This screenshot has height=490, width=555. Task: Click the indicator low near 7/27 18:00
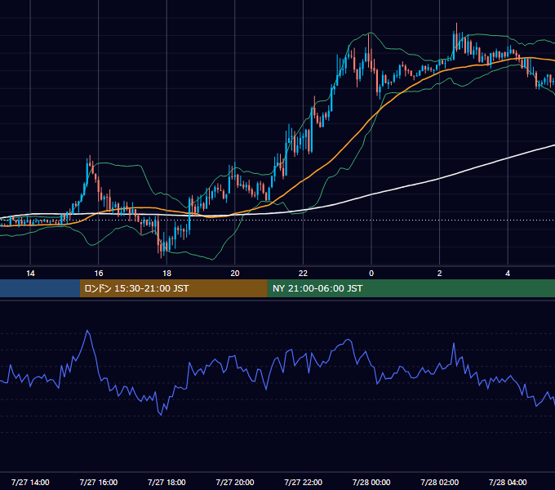(x=161, y=415)
